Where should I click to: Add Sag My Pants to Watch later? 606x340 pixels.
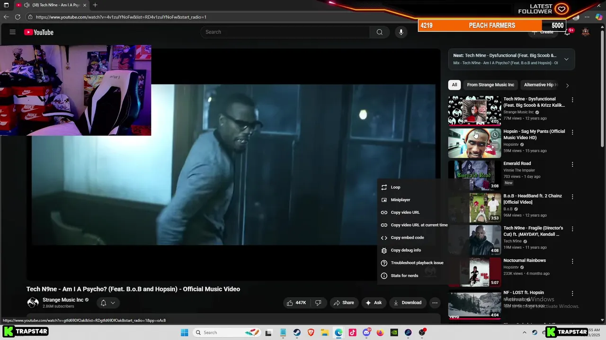coord(494,135)
